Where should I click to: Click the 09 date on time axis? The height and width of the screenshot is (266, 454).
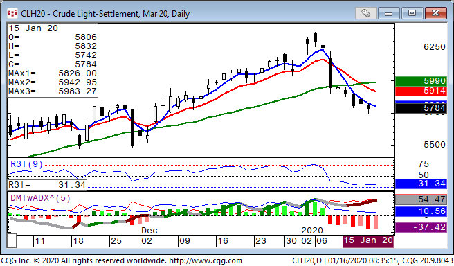185,241
